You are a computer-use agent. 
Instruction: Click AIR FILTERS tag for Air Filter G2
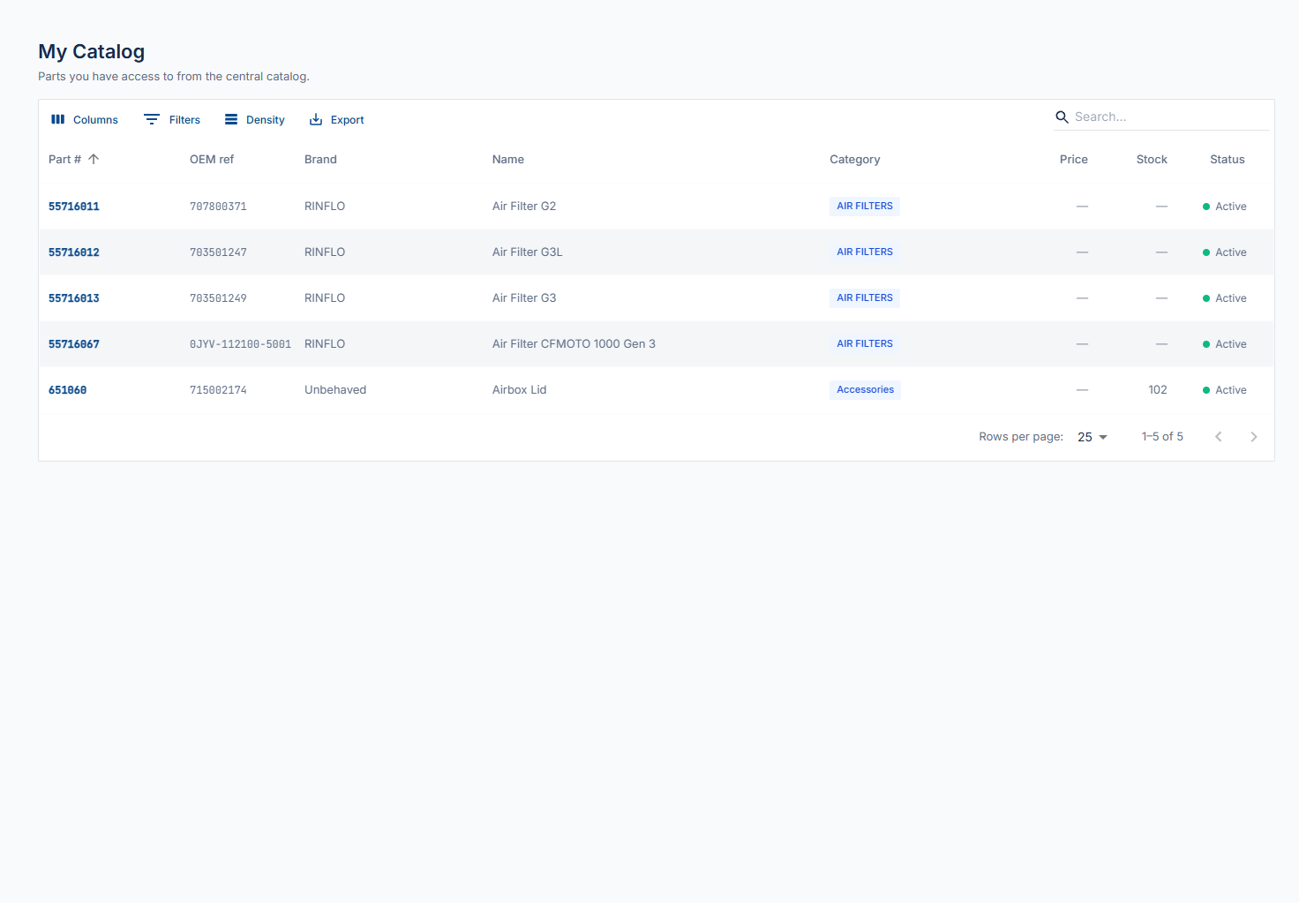(x=865, y=206)
